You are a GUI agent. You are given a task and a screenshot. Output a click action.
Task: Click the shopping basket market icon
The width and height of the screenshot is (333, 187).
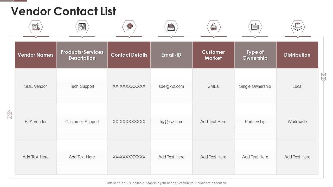point(213,27)
